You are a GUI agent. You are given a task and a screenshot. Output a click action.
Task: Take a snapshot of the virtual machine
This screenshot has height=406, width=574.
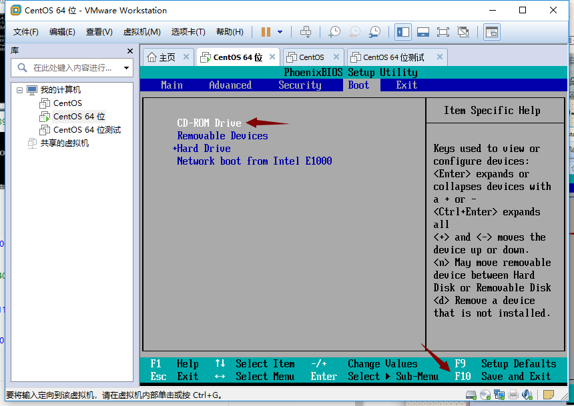pos(334,32)
